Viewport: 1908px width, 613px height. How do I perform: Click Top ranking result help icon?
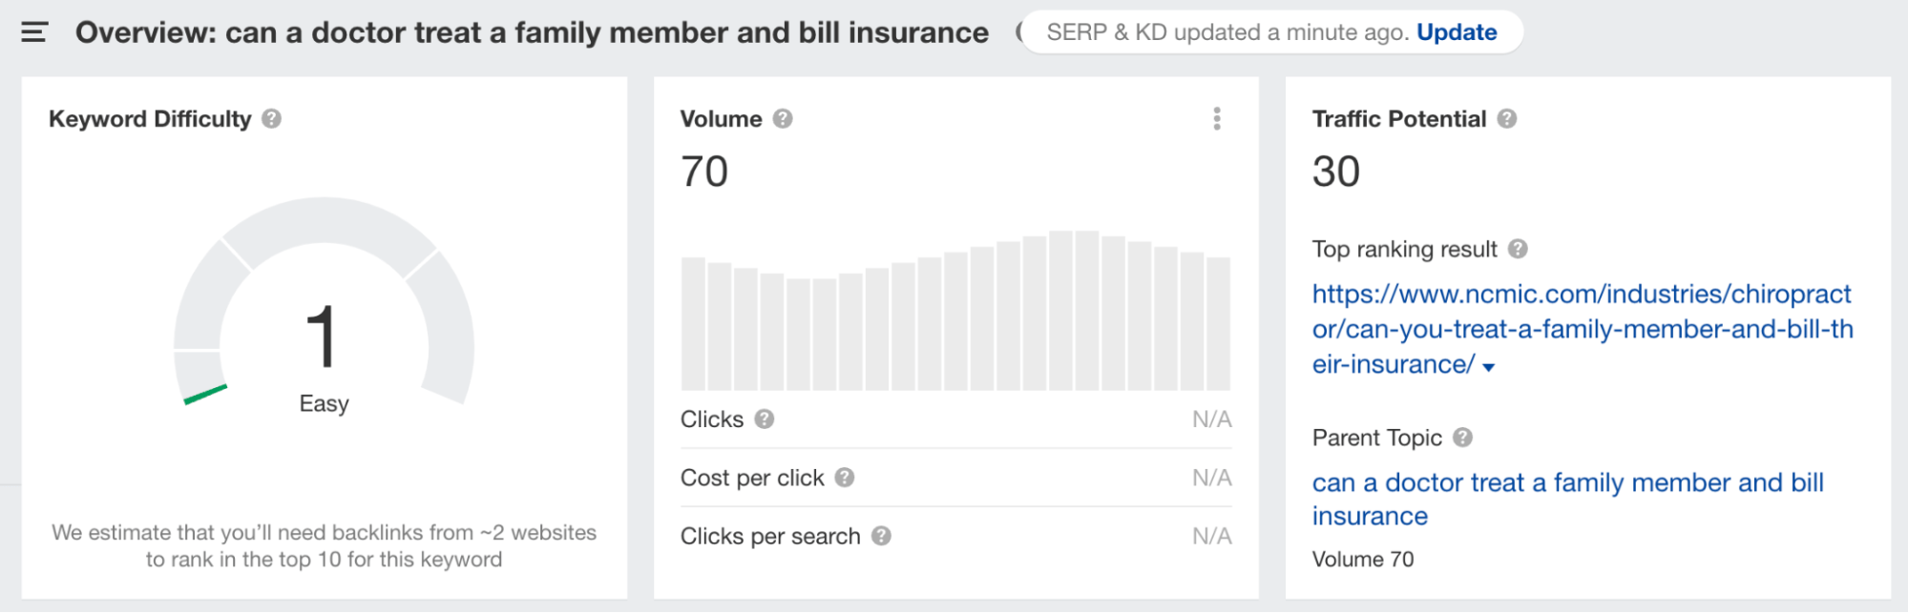tap(1518, 250)
